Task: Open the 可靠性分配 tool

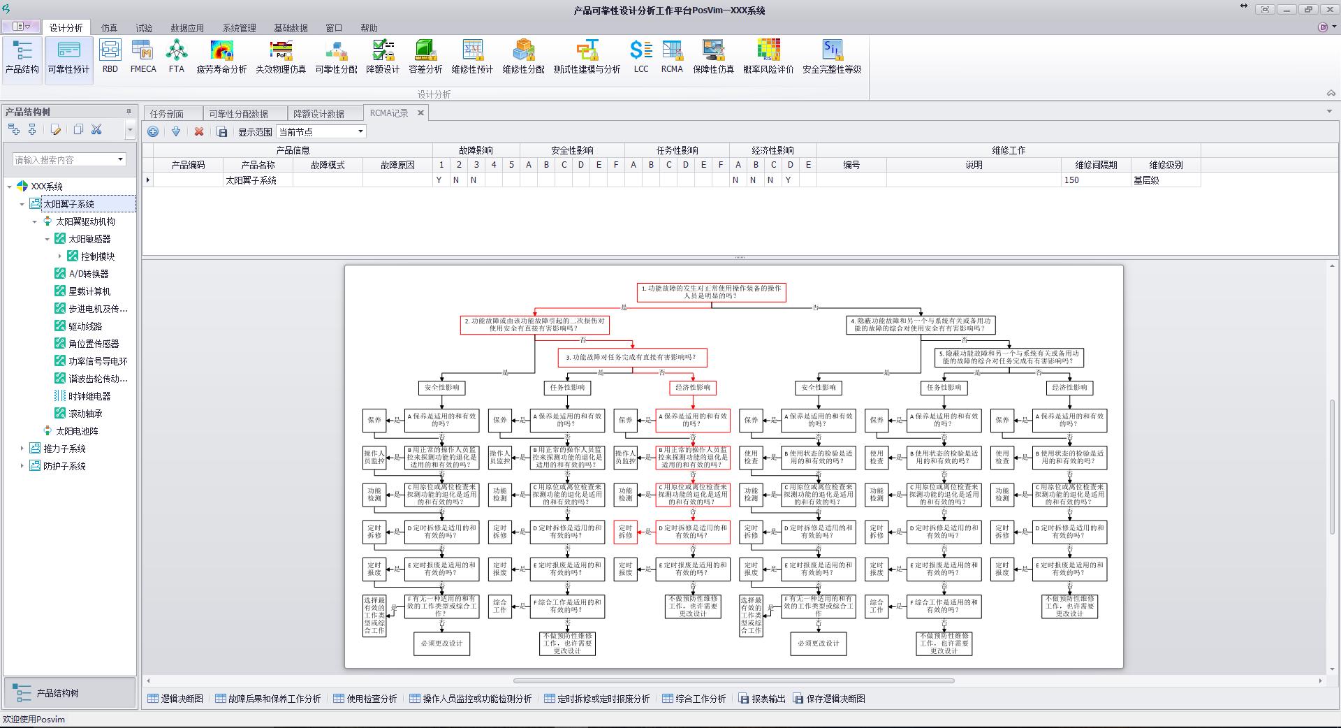Action: (x=337, y=57)
